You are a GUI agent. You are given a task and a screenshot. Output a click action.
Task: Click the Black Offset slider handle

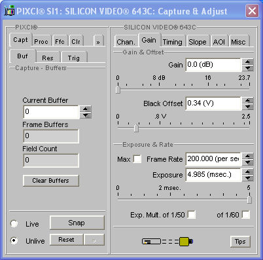click(x=136, y=128)
